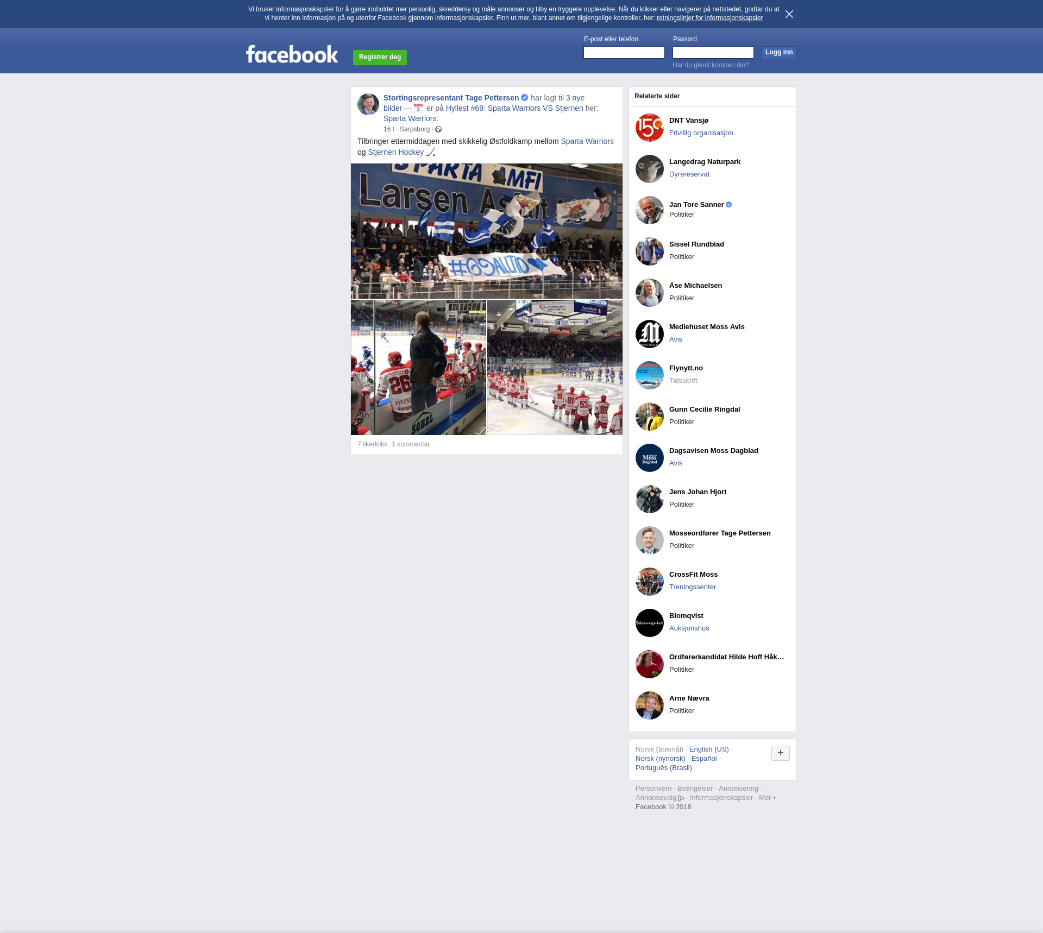The width and height of the screenshot is (1043, 933).
Task: Open Har du glemt kontoen din link
Action: coord(711,65)
